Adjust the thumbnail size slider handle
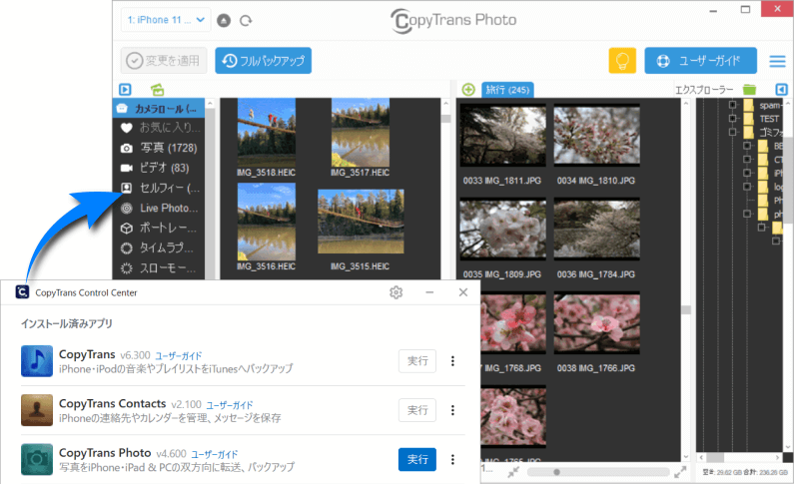 point(556,472)
